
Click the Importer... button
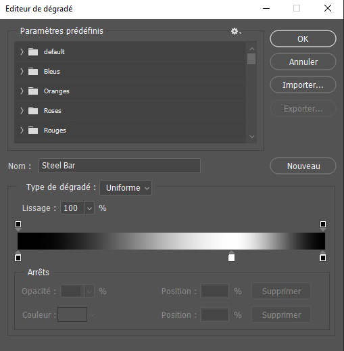click(x=303, y=85)
